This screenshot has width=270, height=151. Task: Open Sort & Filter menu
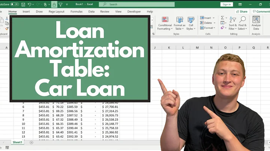pos(232,24)
